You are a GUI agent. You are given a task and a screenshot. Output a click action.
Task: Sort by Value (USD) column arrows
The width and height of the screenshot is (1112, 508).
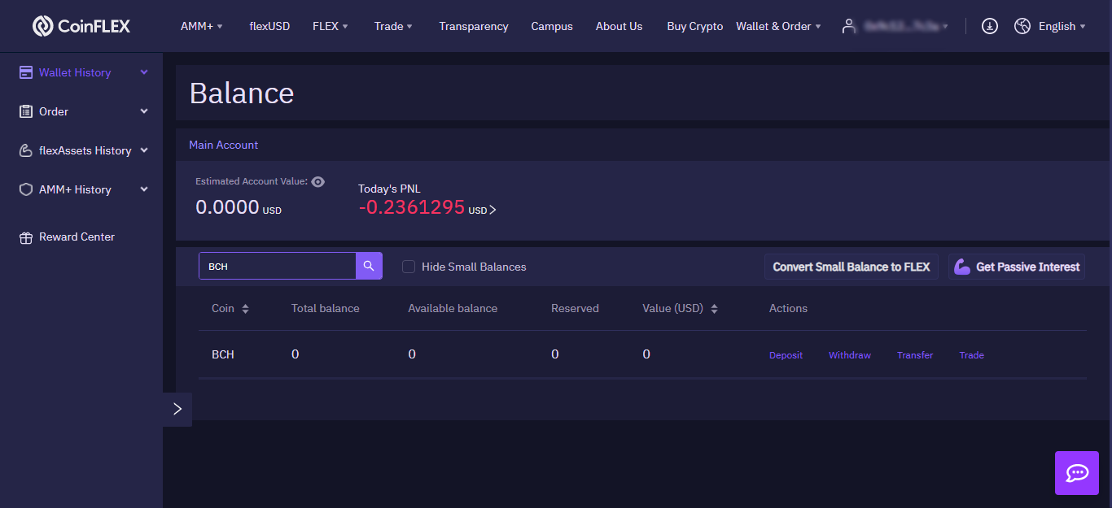click(x=714, y=309)
